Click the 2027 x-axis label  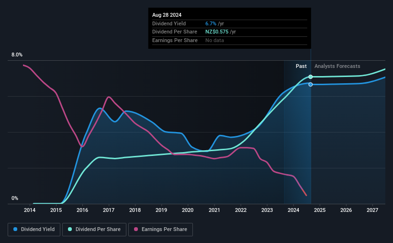coord(372,210)
